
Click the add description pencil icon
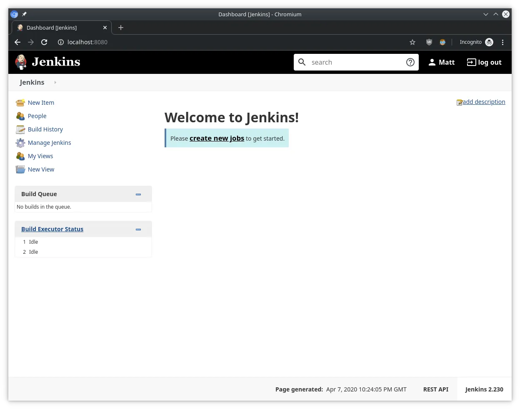click(459, 101)
